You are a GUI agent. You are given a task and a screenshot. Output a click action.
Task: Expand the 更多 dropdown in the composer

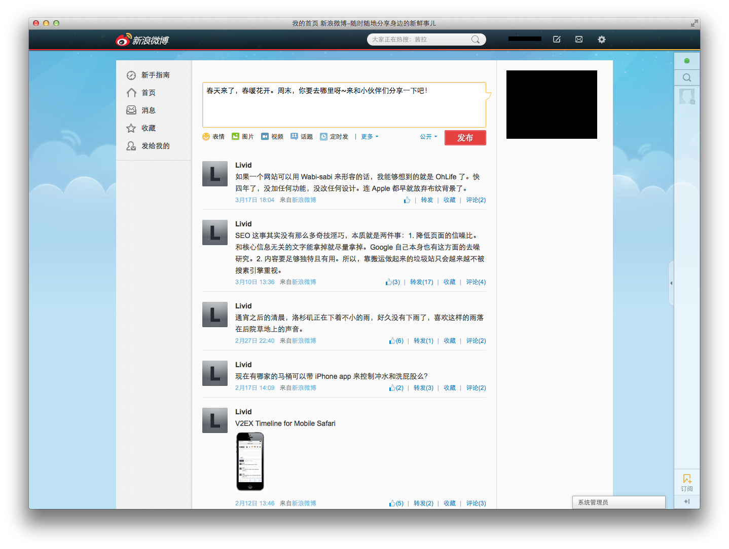tap(370, 137)
